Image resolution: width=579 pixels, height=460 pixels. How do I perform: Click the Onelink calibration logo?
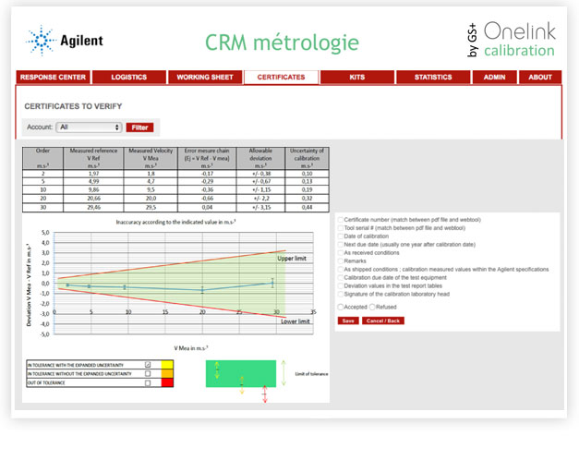coord(512,39)
